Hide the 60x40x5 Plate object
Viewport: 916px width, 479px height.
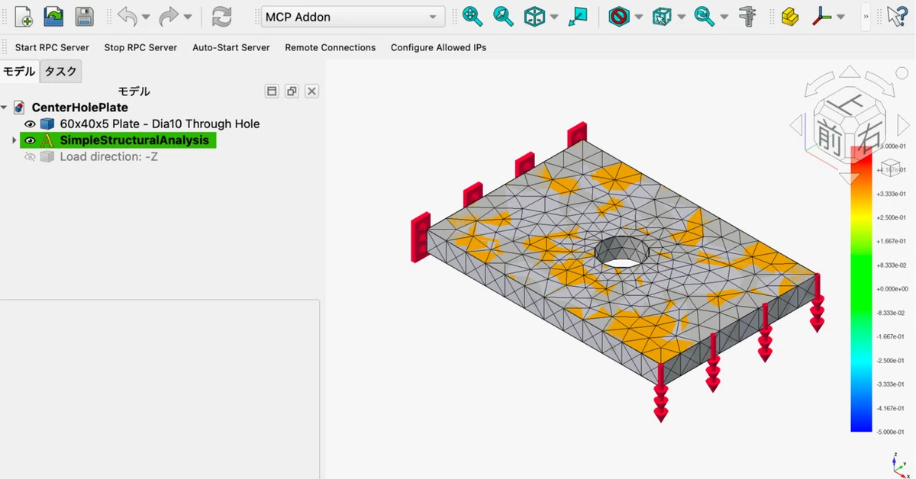31,124
